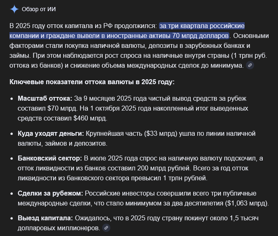The width and height of the screenshot is (278, 236).
Task: Open source link icon after «долларовых миллионеров»
Action: tap(106, 227)
